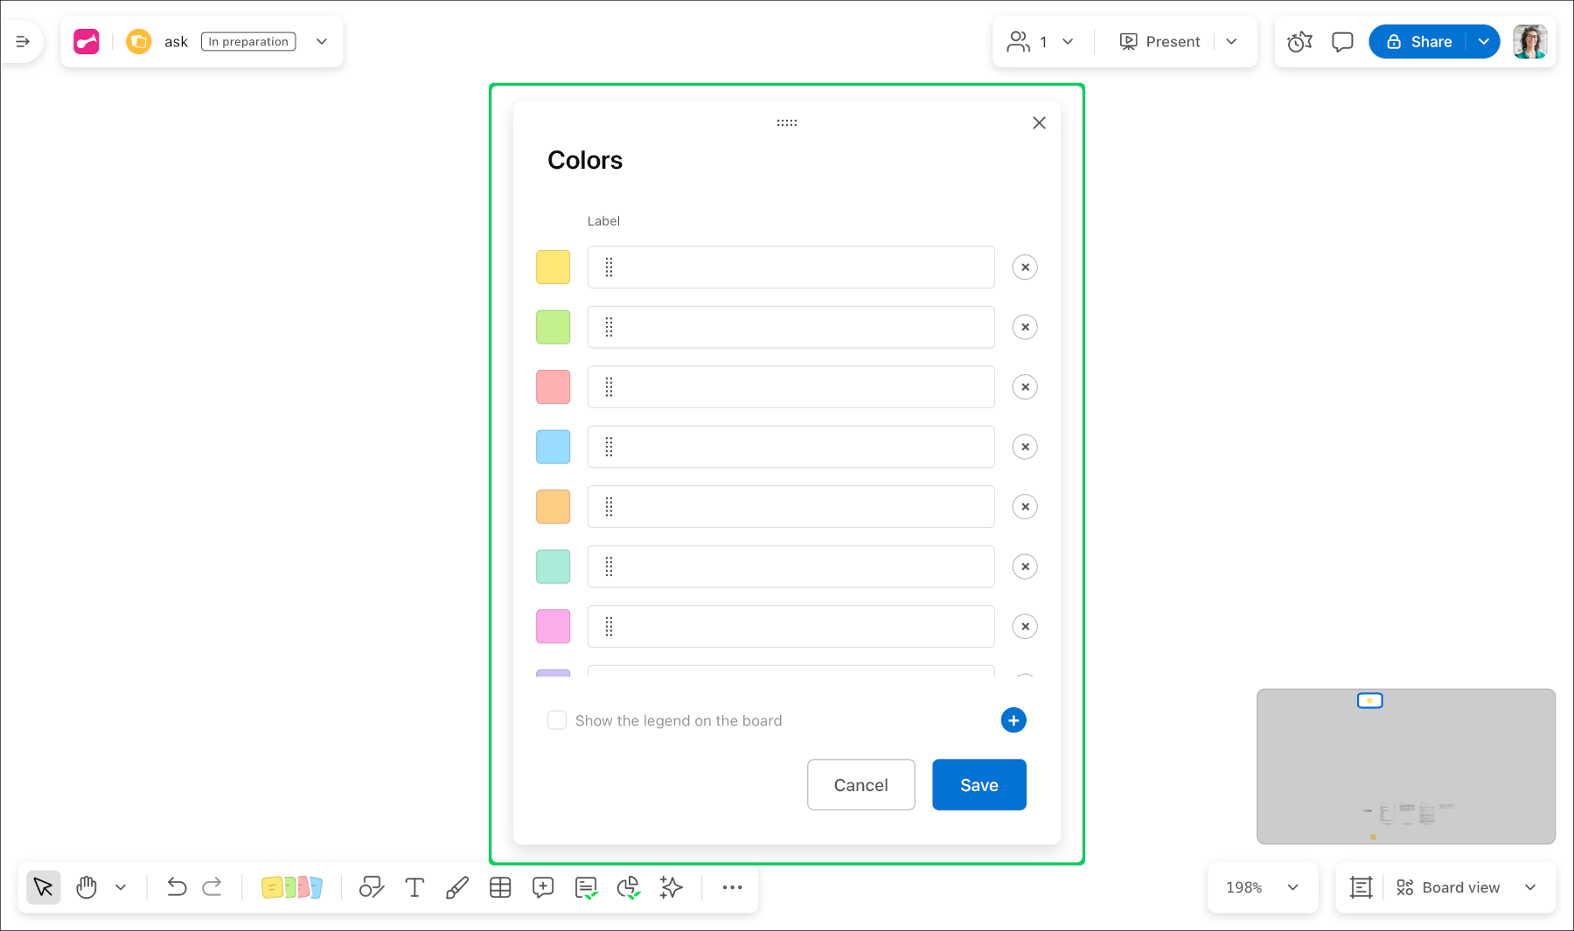Open the pen drawing tool
This screenshot has height=931, width=1574.
(457, 887)
